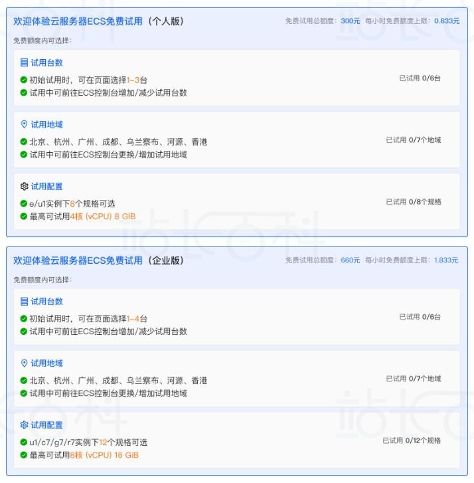This screenshot has width=474, height=483.
Task: Click the server icon beside 试用台数 in 个人版
Action: (24, 63)
